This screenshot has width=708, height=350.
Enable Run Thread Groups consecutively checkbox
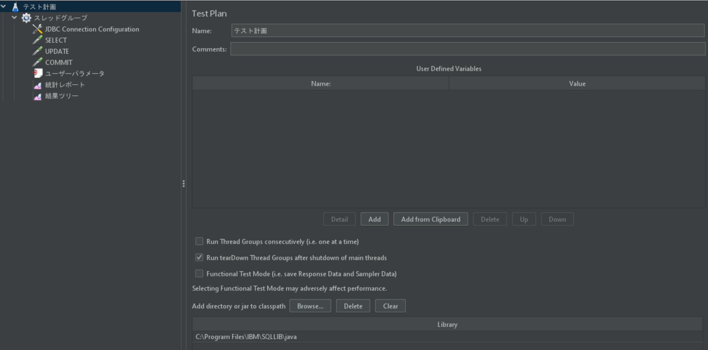click(199, 241)
